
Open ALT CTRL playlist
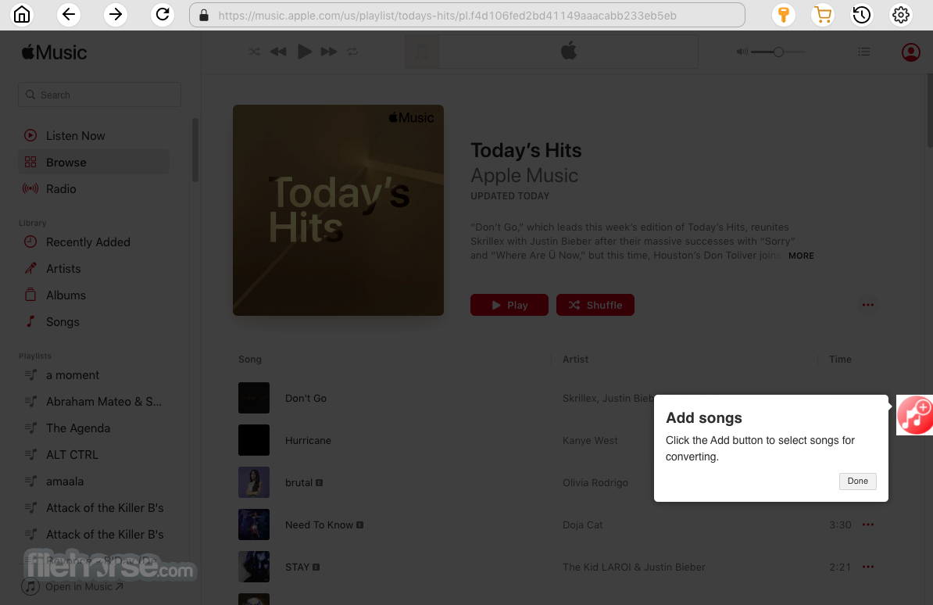click(x=72, y=455)
